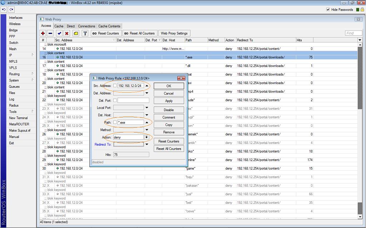This screenshot has height=228, width=366.
Task: Click the red X Disable icon
Action: [66, 33]
